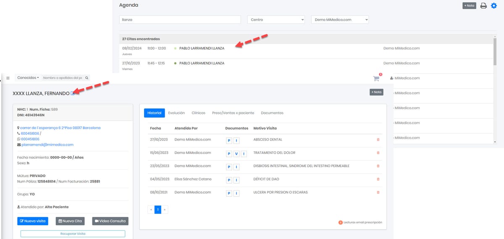The image size is (504, 239).
Task: Click edit icon beside XXXX LLANZA, FERNANDO
Action: pos(73,93)
